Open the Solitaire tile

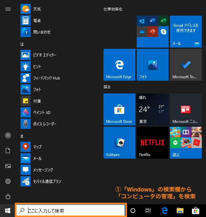[x=119, y=143]
